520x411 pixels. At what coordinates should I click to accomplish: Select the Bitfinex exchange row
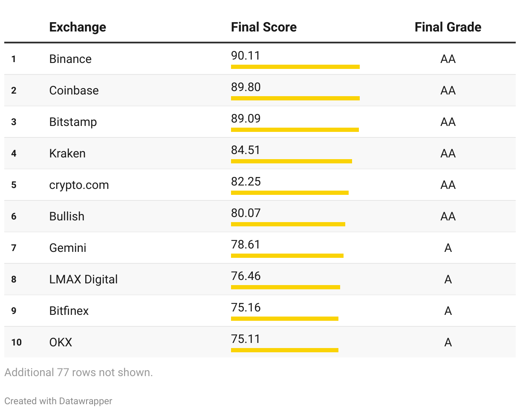69,311
